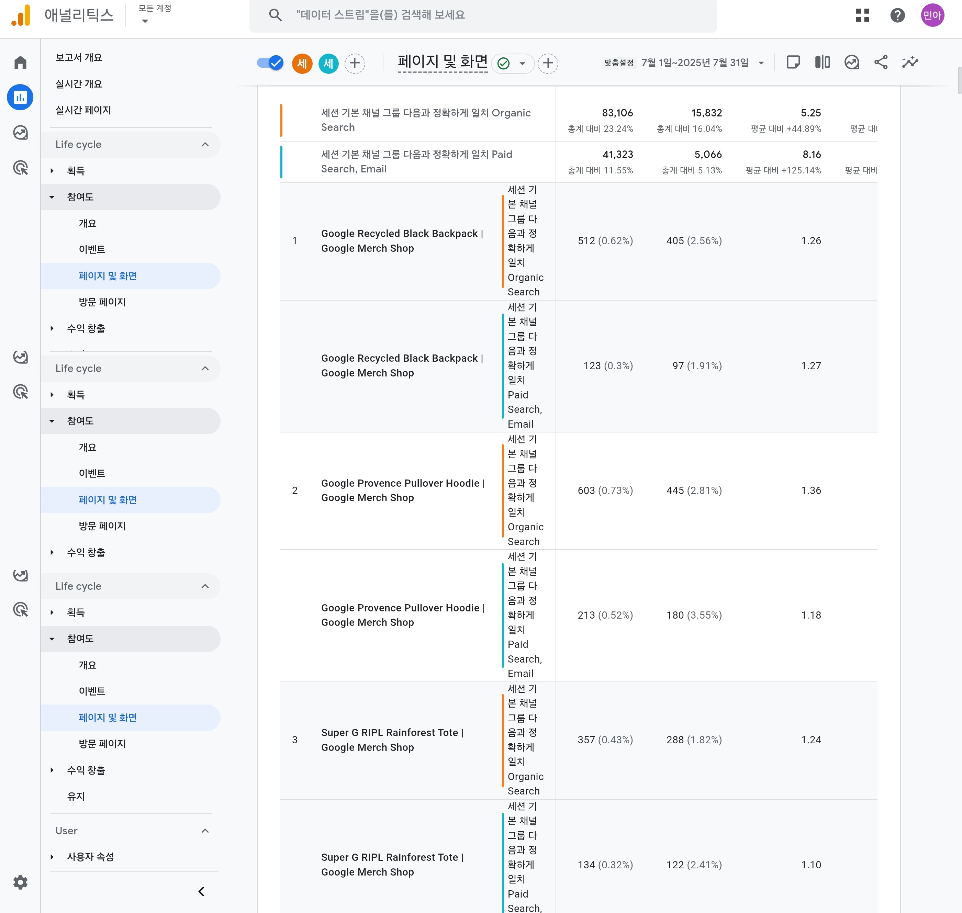Add a comparison with the dashed plus after the 세 chips
The width and height of the screenshot is (962, 913).
(355, 63)
